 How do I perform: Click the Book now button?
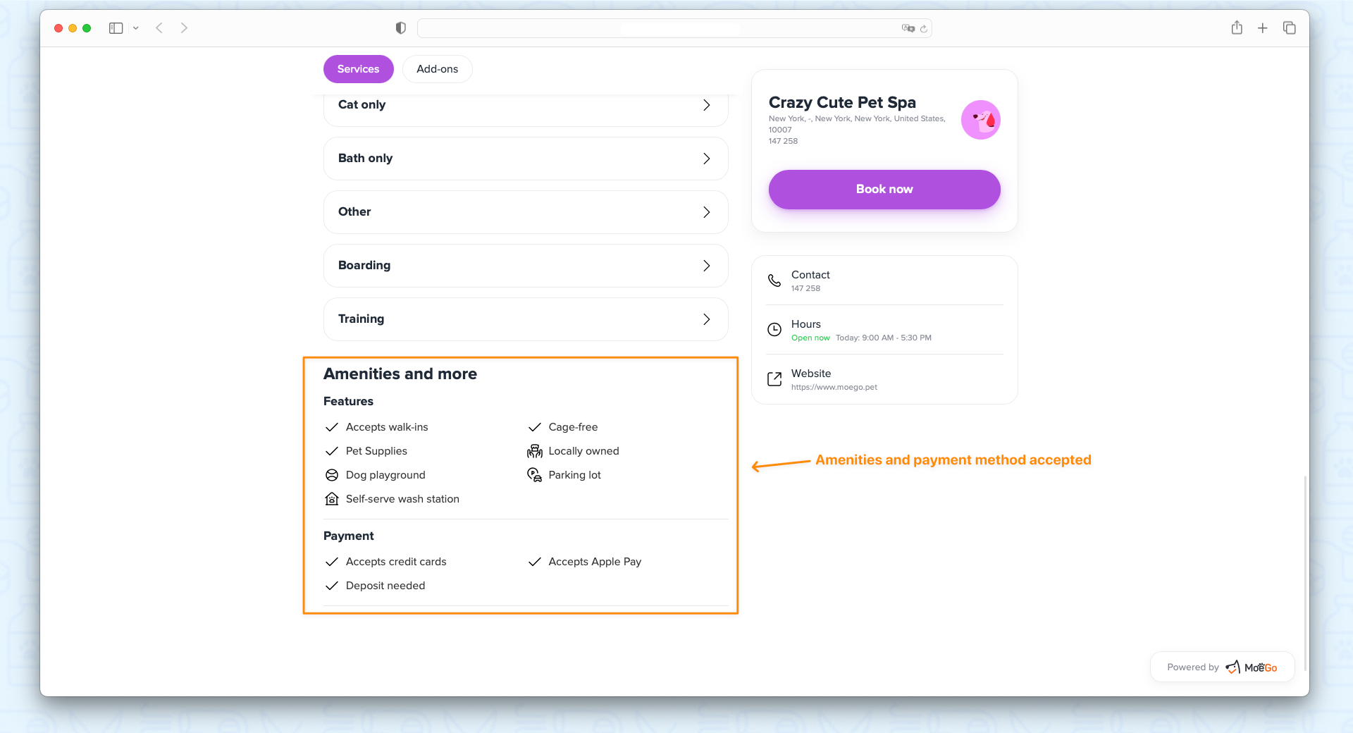click(x=884, y=190)
